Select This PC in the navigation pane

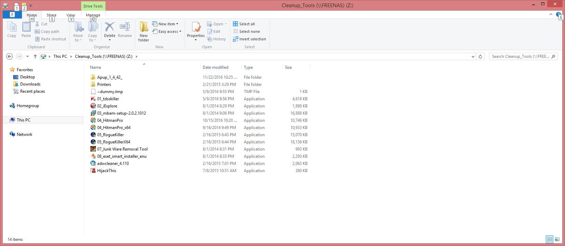pyautogui.click(x=24, y=120)
